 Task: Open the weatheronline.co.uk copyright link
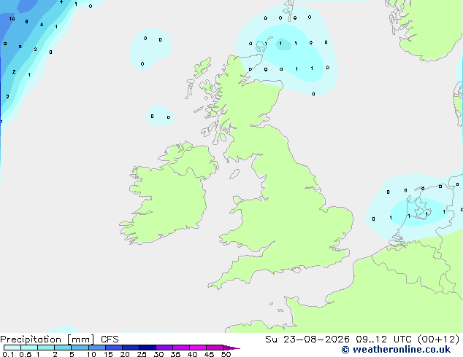pos(396,350)
